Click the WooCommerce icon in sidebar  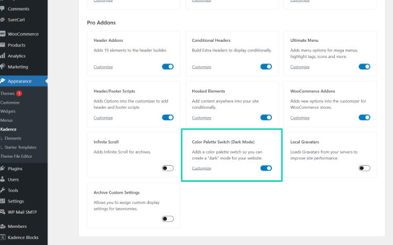3,34
